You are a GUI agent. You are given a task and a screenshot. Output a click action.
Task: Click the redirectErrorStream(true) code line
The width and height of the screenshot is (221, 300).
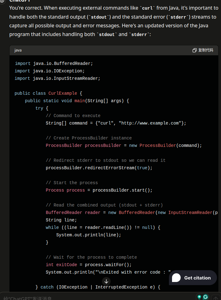(x=99, y=168)
